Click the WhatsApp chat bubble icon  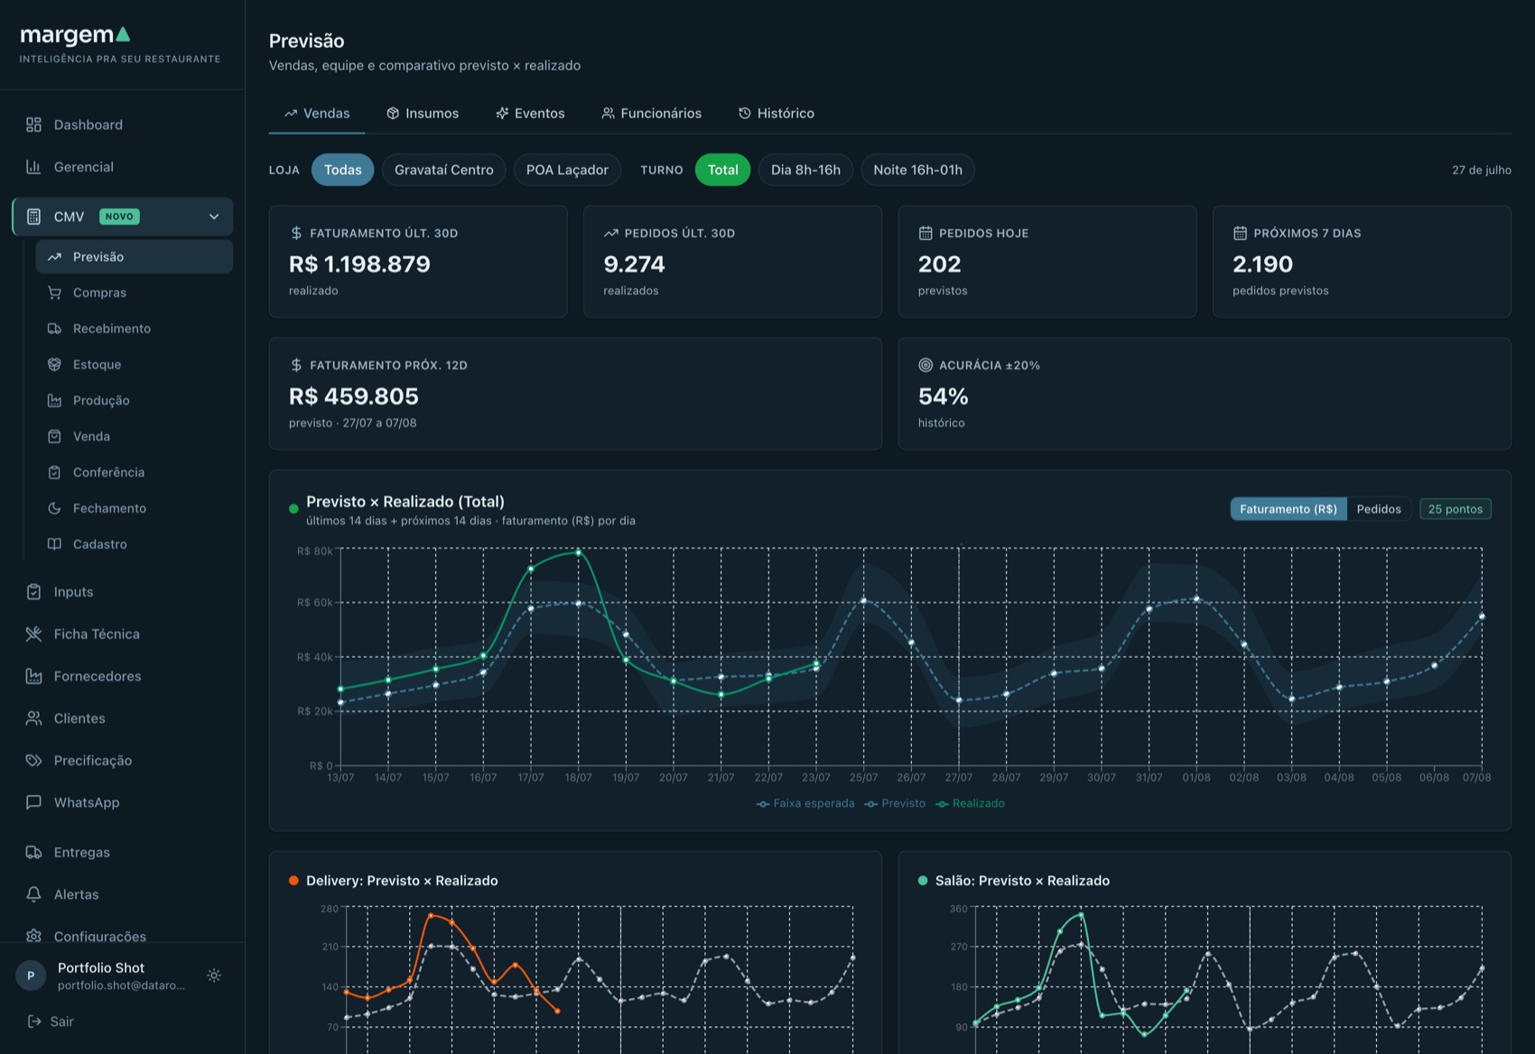pyautogui.click(x=33, y=802)
